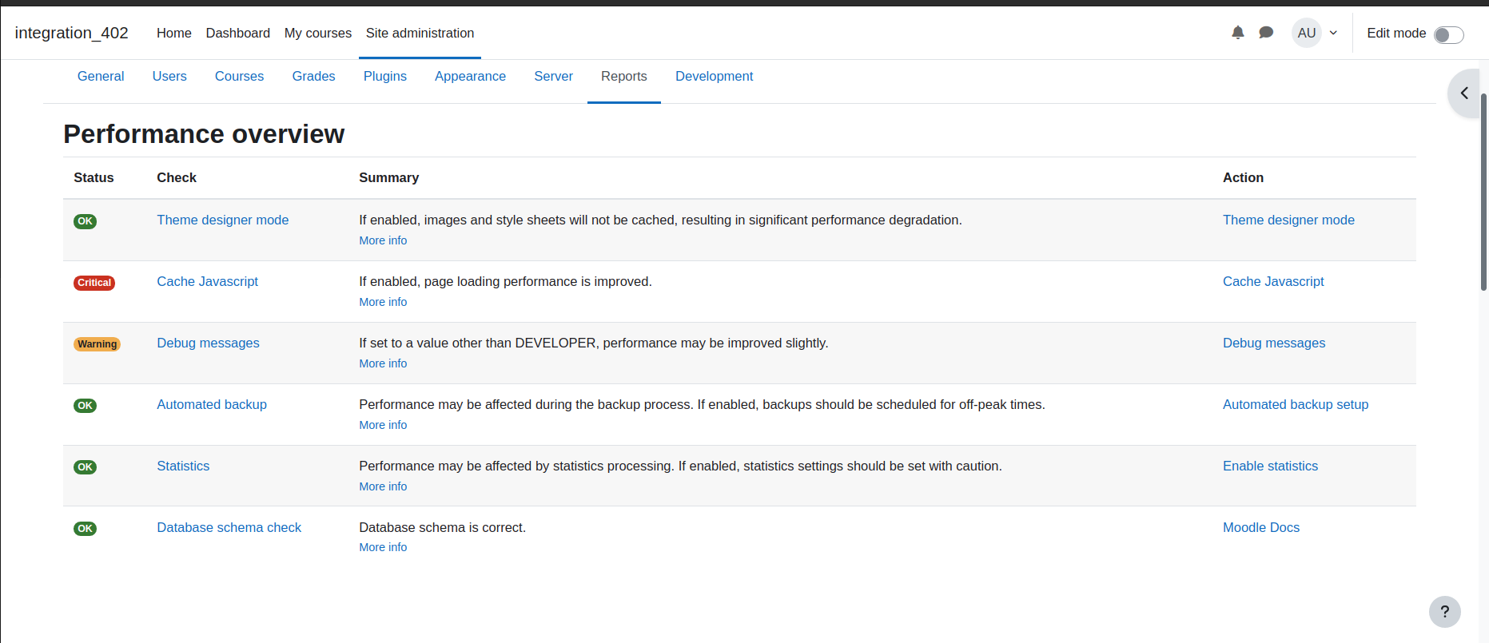
Task: Click More info under Automated backup summary
Action: click(383, 425)
